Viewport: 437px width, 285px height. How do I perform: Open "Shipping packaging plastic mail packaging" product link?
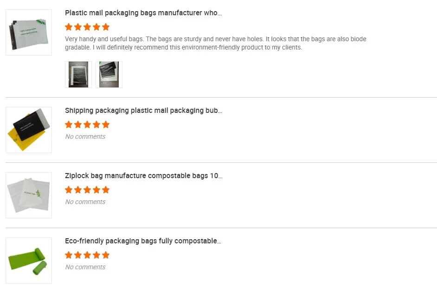tap(143, 111)
